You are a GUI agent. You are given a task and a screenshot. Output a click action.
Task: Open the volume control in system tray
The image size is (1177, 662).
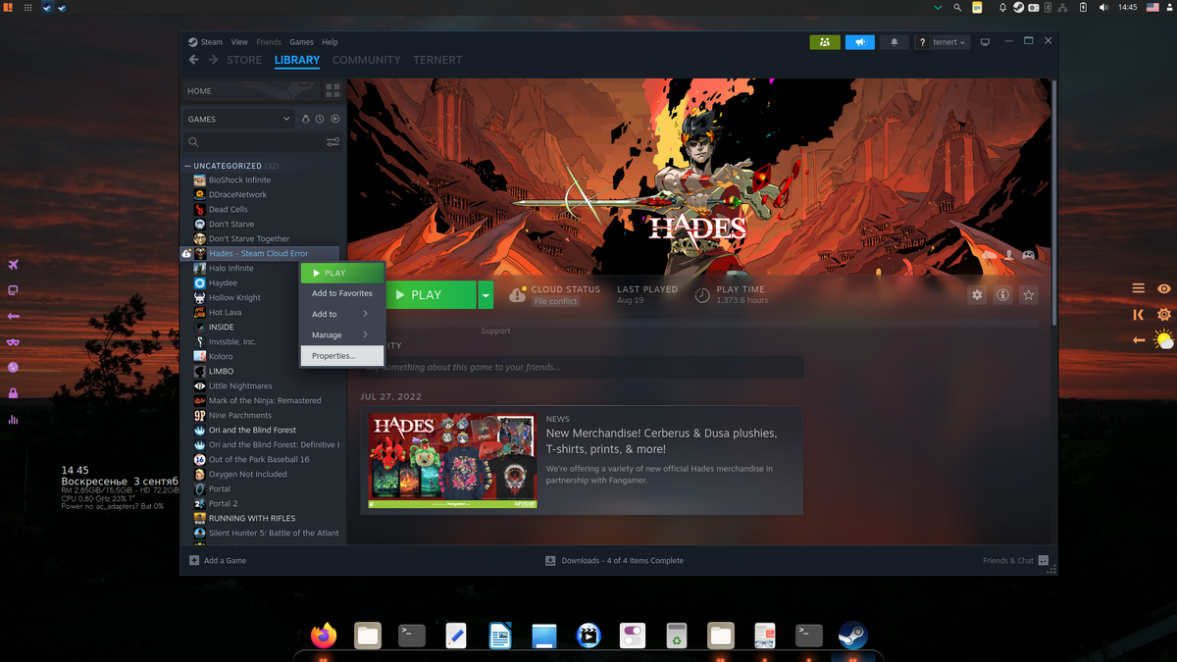(x=1103, y=7)
